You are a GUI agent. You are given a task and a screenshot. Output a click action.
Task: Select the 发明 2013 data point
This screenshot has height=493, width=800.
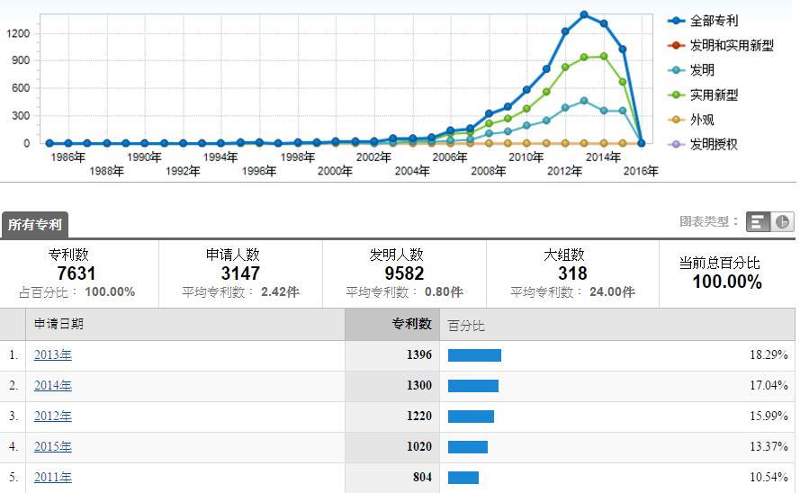point(584,101)
